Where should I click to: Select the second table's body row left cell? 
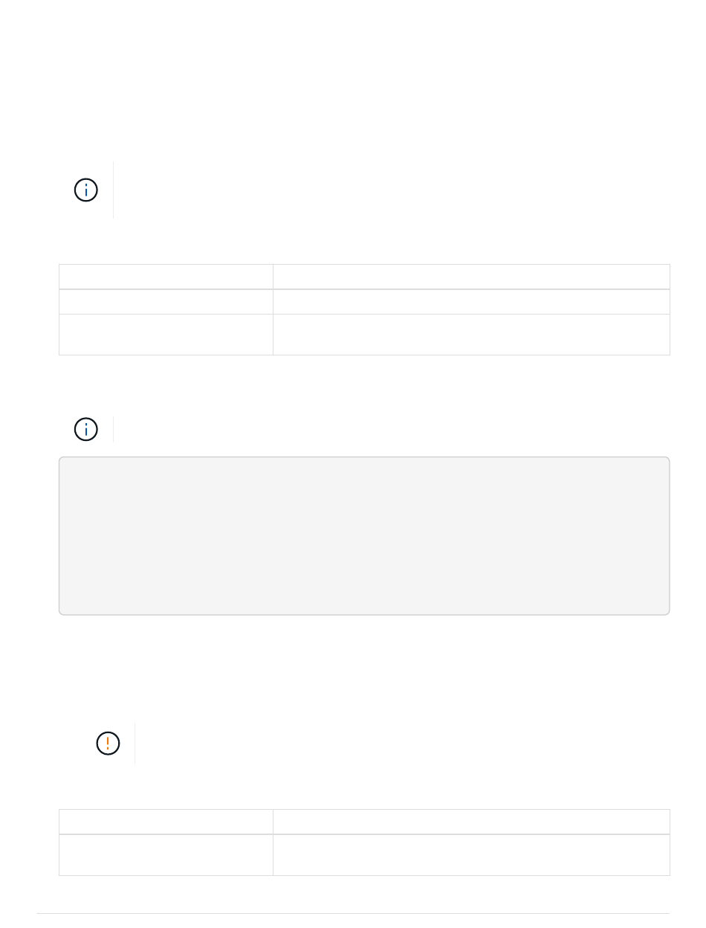pyautogui.click(x=166, y=855)
